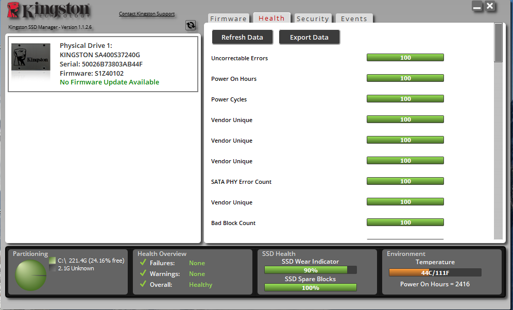Click the Export Data button
This screenshot has height=310, width=513.
pyautogui.click(x=309, y=37)
